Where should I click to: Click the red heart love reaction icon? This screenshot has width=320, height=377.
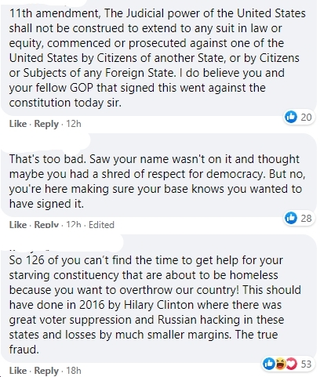[291, 364]
